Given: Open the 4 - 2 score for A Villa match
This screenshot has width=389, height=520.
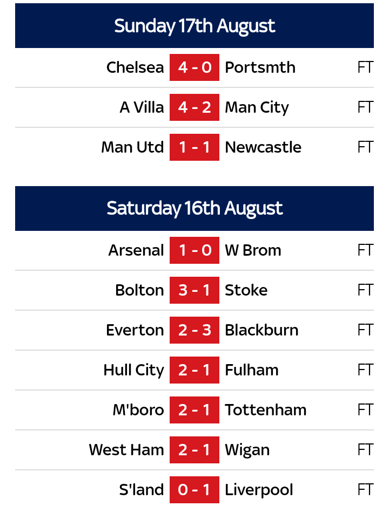Looking at the screenshot, I should (x=194, y=107).
